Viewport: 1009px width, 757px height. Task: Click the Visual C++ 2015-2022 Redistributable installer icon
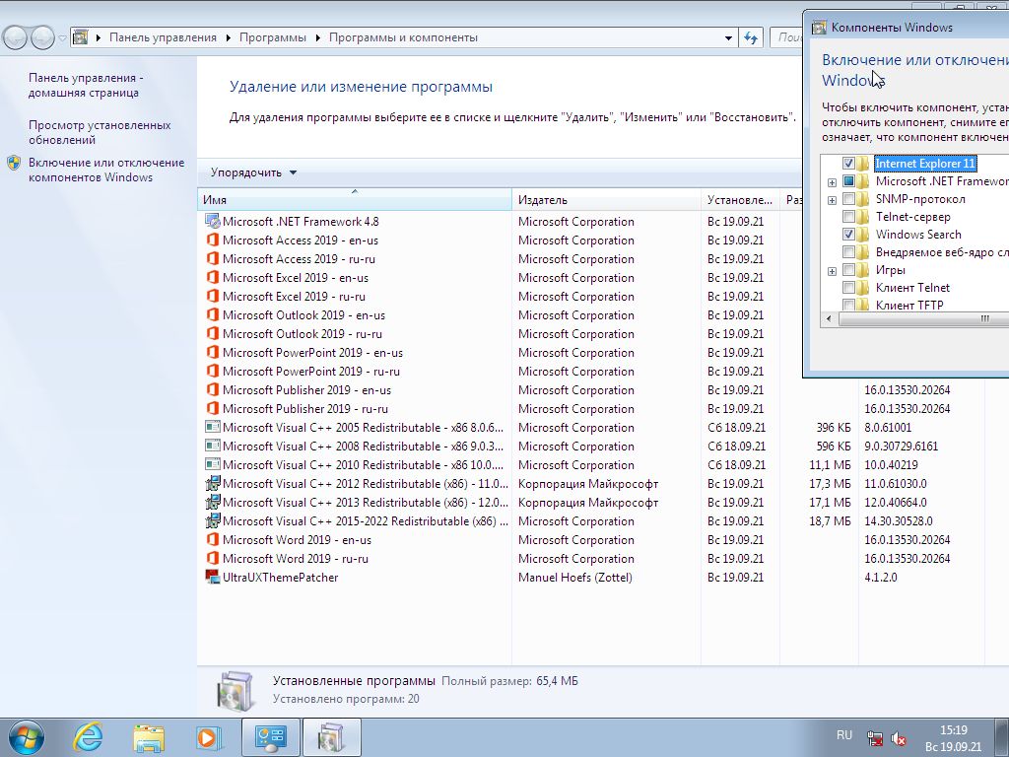point(213,520)
